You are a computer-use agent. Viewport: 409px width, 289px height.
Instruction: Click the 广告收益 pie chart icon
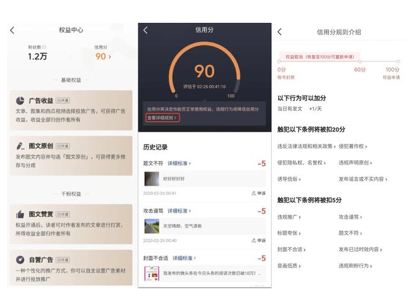(x=20, y=101)
